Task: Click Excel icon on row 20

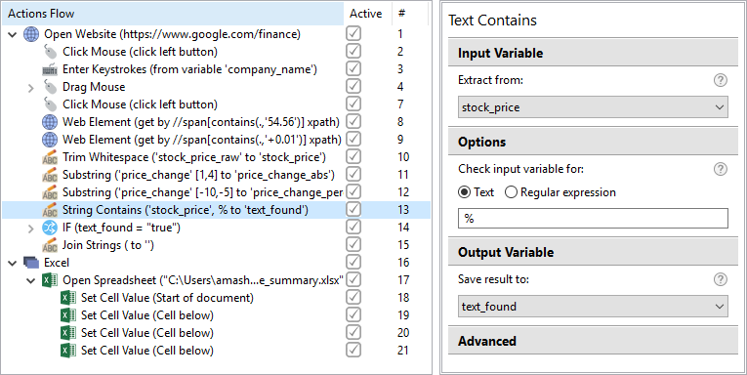Action: click(68, 333)
